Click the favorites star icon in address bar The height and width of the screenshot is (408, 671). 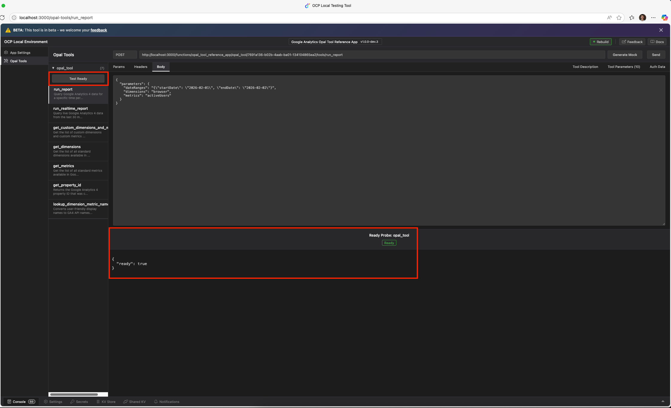click(x=619, y=18)
